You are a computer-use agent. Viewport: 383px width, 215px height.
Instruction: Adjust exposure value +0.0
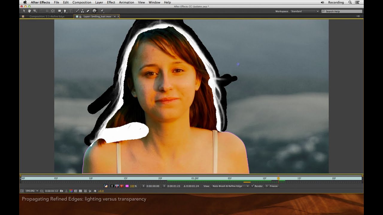[x=101, y=191]
